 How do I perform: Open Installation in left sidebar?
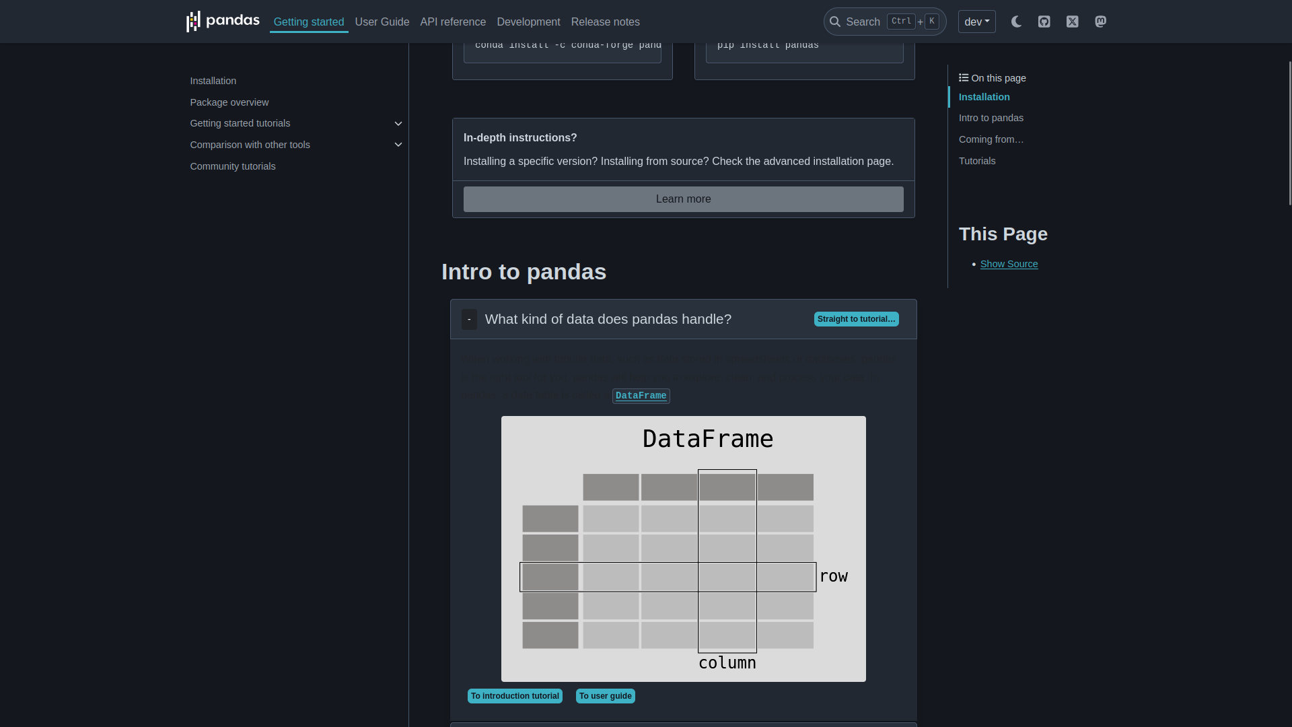tap(213, 81)
